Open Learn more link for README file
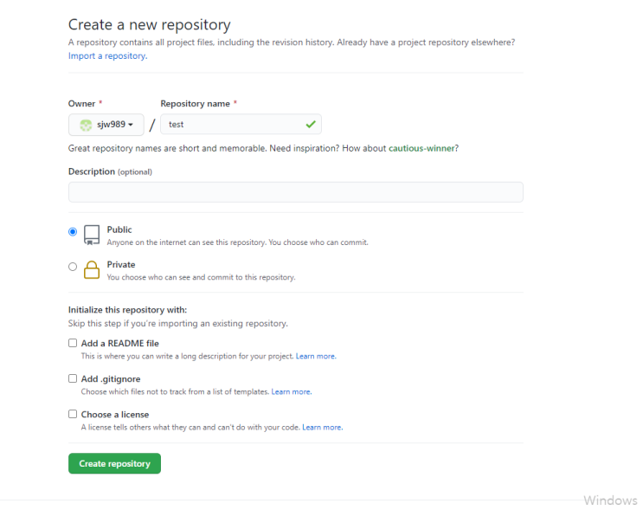The height and width of the screenshot is (510, 643). click(316, 356)
